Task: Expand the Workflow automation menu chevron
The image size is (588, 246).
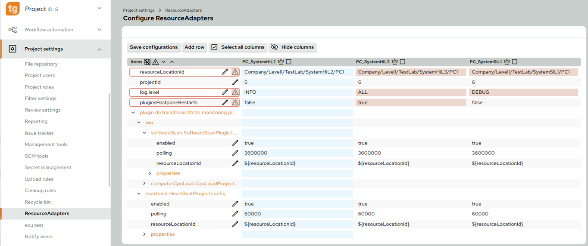Action: [100, 30]
